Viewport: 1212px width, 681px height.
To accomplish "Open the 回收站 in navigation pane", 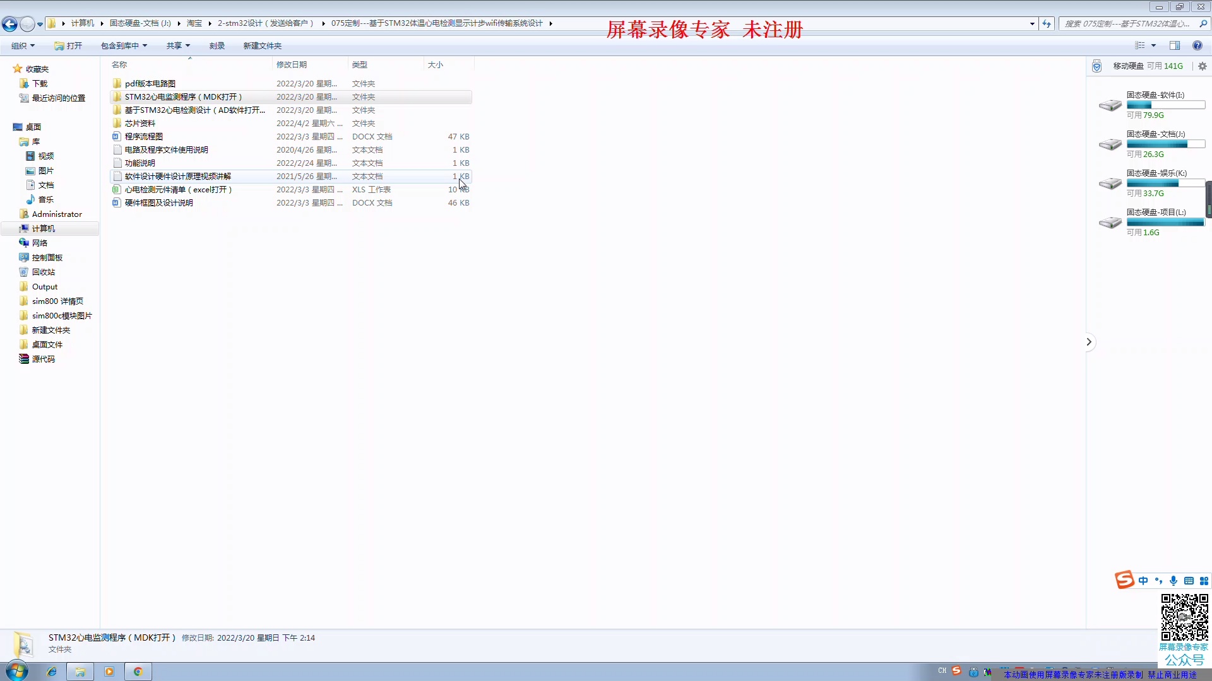I will coord(43,272).
